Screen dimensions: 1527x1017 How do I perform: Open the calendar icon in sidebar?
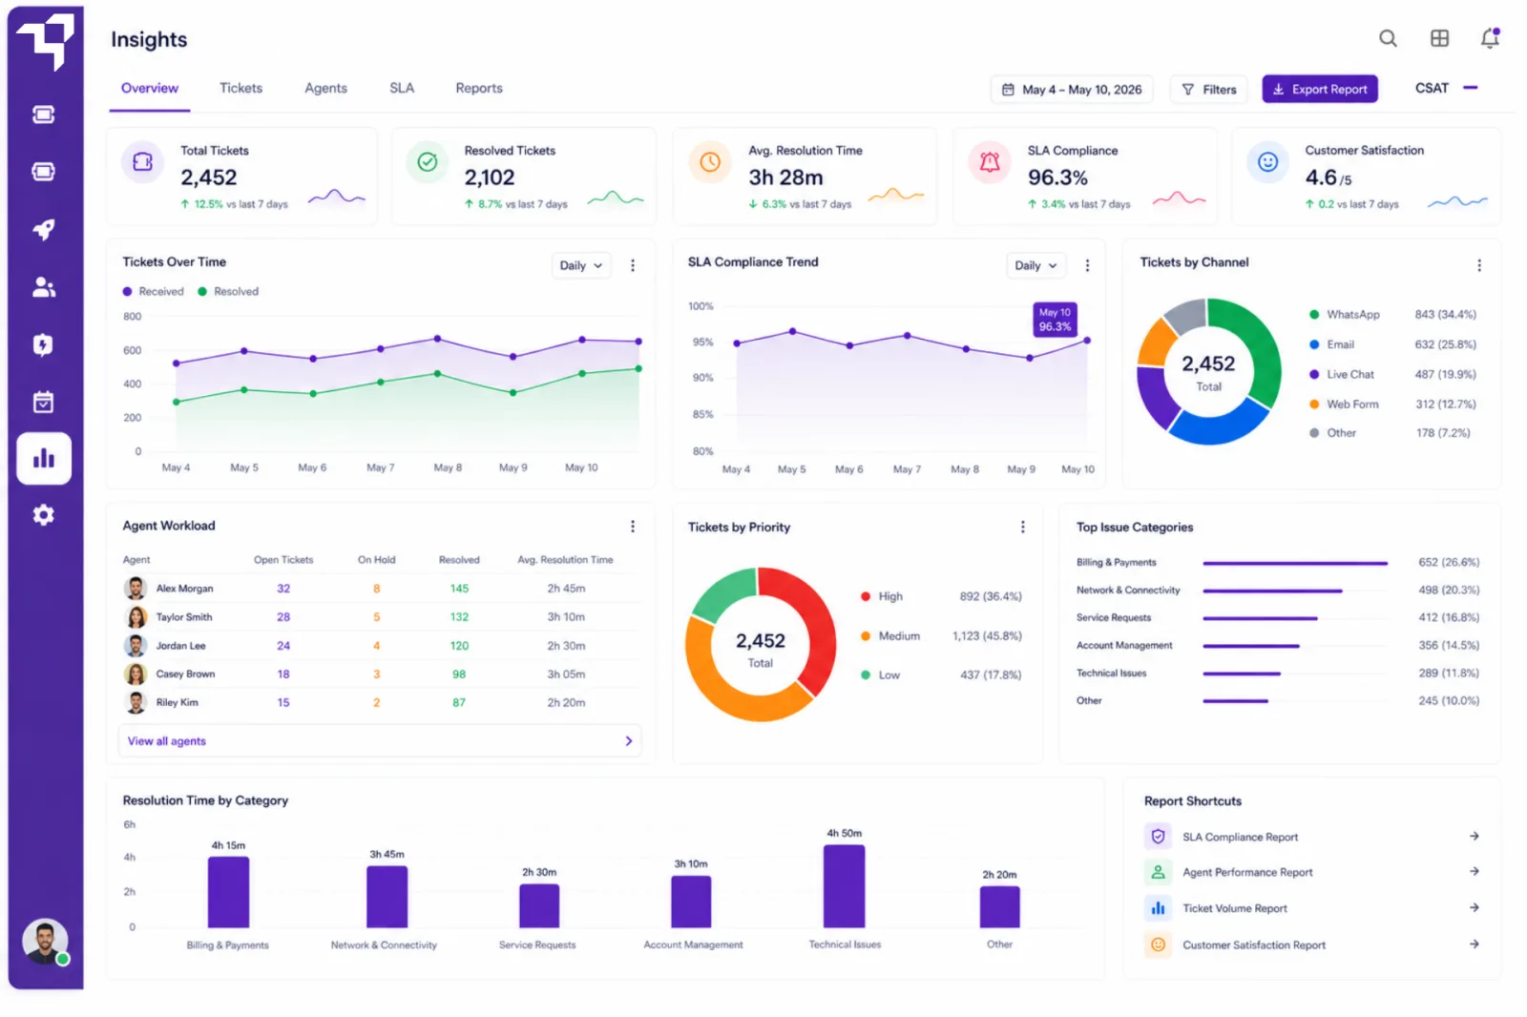coord(44,402)
